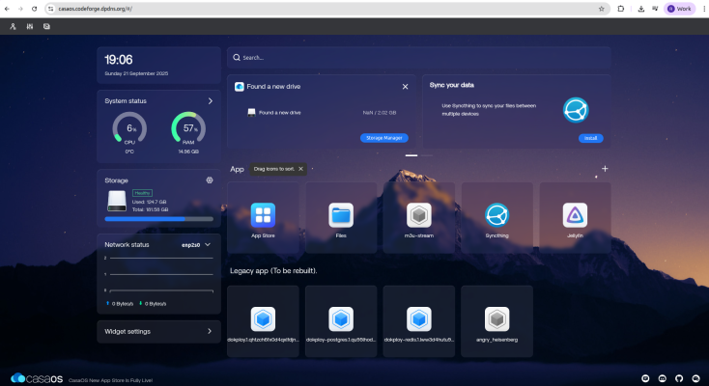The height and width of the screenshot is (386, 709).
Task: Open the dokploy-redis legacy app tile
Action: click(418, 321)
